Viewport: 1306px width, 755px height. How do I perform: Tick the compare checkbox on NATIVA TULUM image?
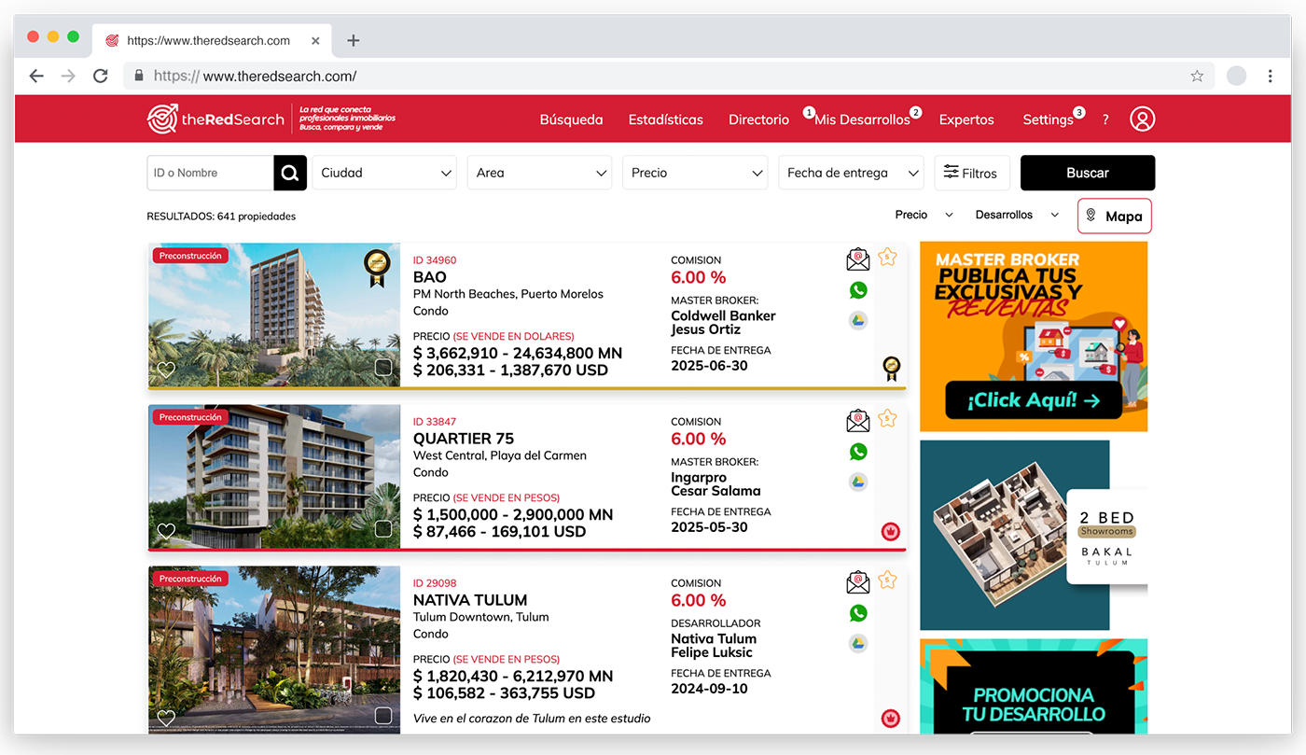point(383,716)
